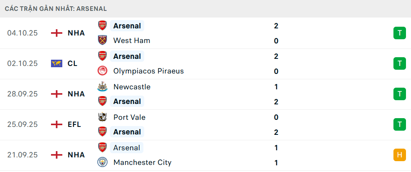Select the West Ham team name
This screenshot has width=411, height=172.
[132, 40]
